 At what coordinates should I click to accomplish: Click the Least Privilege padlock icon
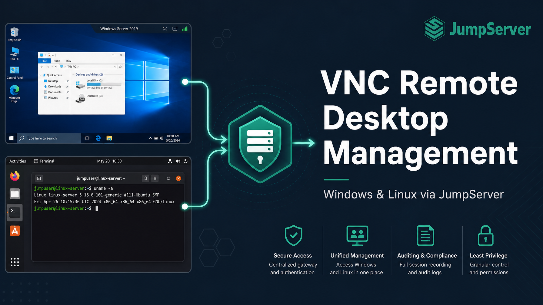point(485,235)
